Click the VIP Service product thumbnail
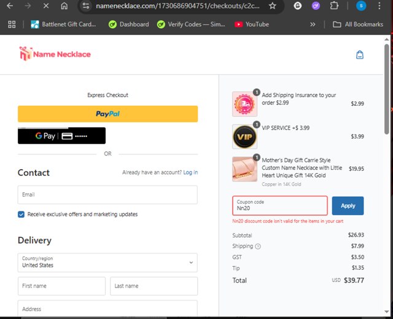 [244, 136]
